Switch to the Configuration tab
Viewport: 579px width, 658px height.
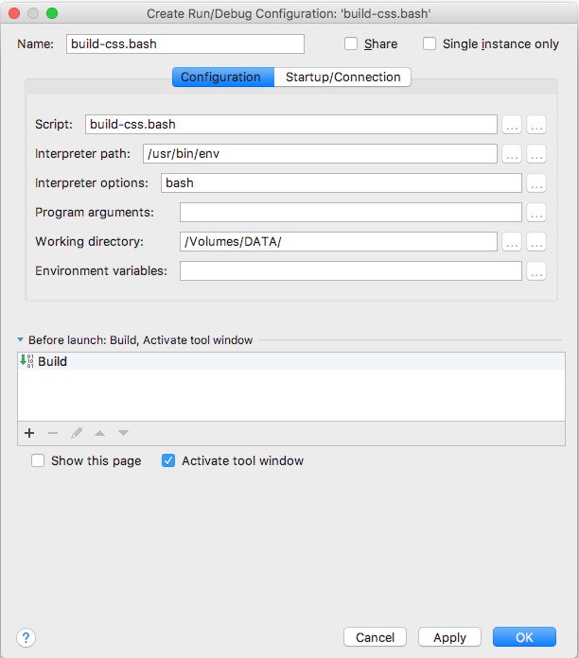[223, 78]
